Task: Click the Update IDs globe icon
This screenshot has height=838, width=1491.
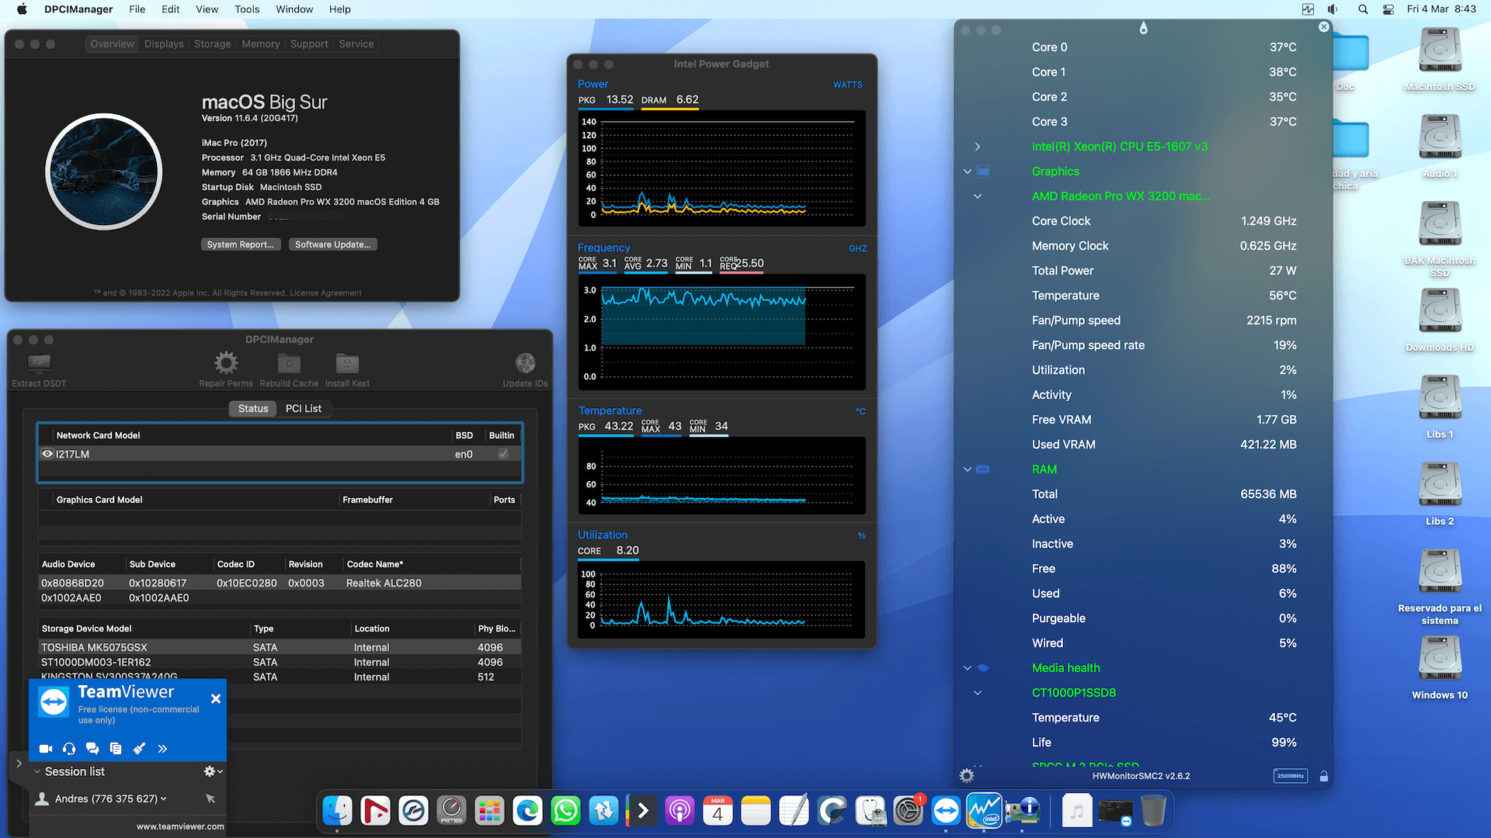Action: [x=525, y=362]
